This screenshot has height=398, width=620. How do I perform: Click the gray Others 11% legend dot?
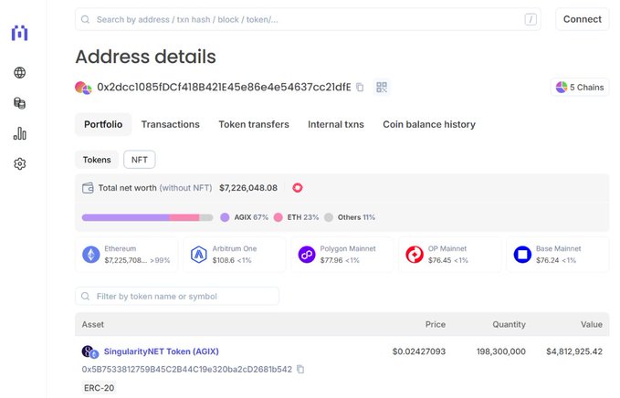coord(329,217)
